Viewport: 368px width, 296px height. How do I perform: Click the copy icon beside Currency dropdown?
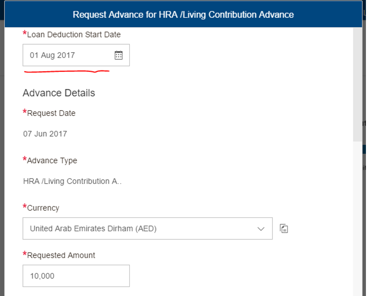pyautogui.click(x=284, y=229)
